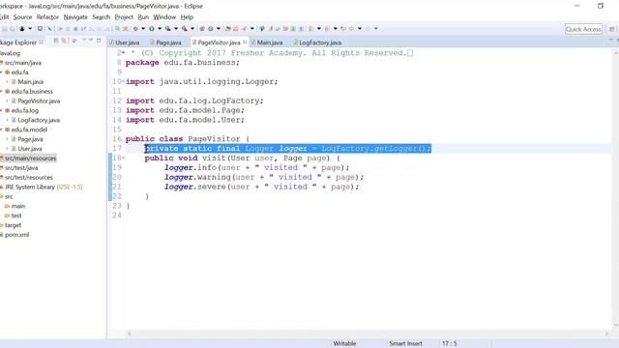
Task: Click the Open Task toolbar icon
Action: click(x=235, y=28)
